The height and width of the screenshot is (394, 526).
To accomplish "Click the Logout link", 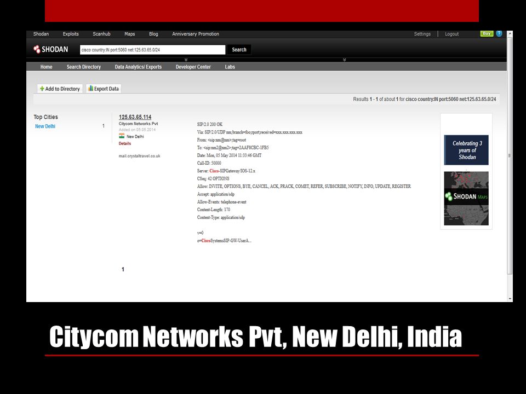I will 451,34.
